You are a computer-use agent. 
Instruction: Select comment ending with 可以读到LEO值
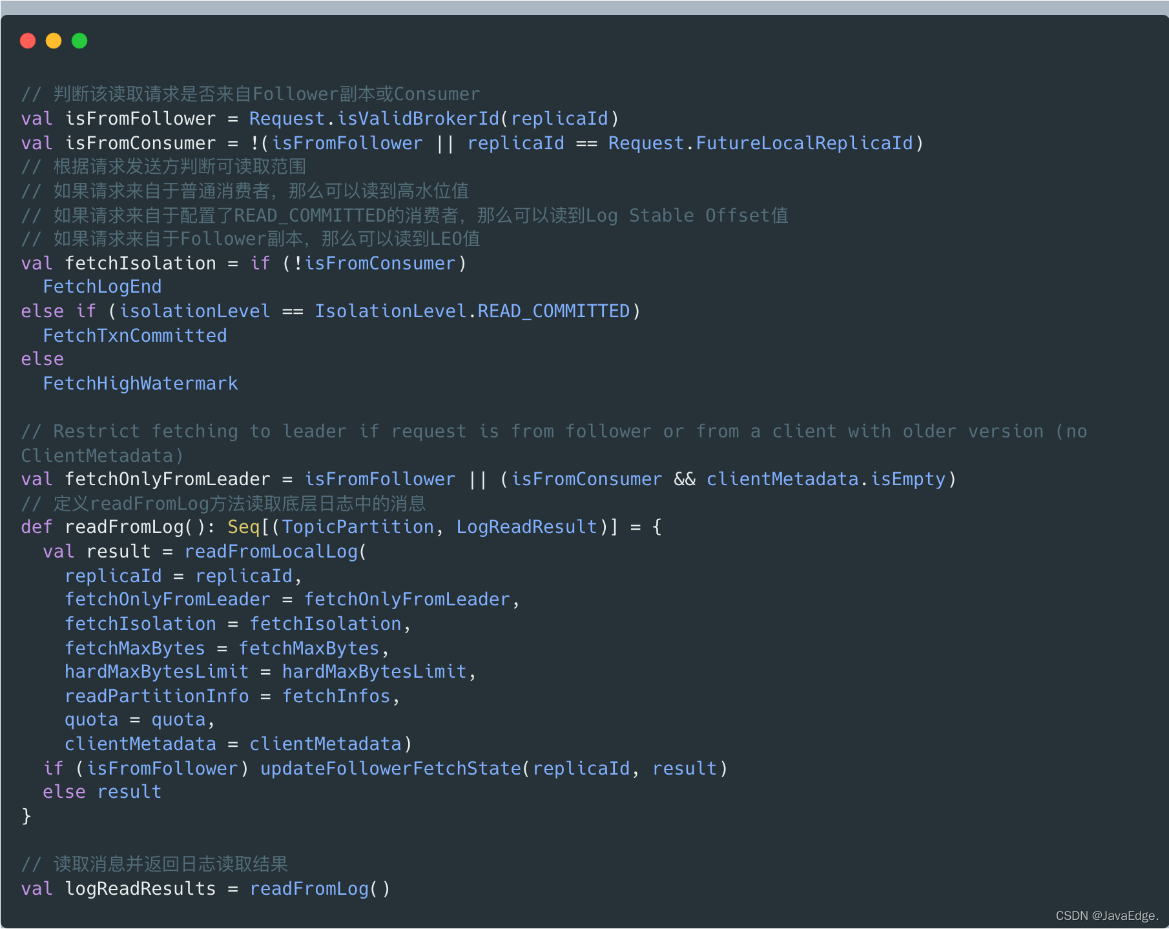(x=251, y=239)
